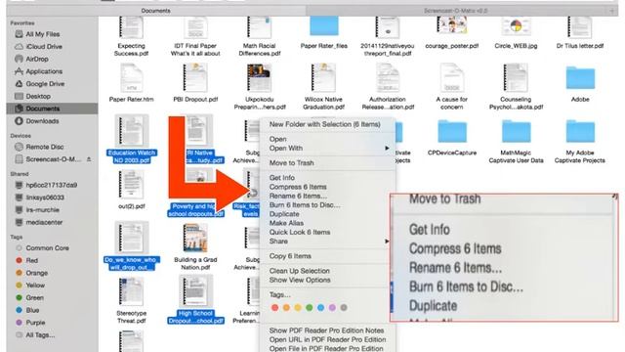625x352 pixels.
Task: Select Paper Rater.htm file
Action: tap(131, 78)
